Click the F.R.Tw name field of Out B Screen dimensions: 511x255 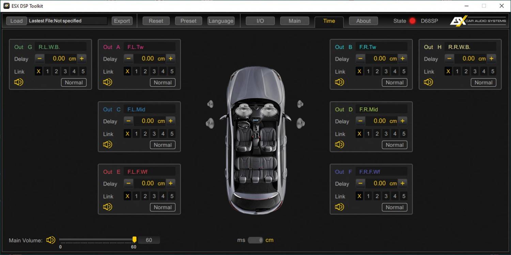click(x=381, y=47)
